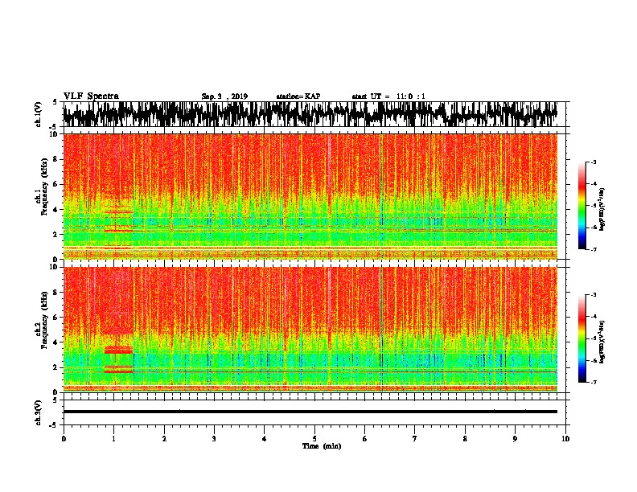Screen dimensions: 637x492
Task: Click the "VLF Spectra" title text
Action: click(x=91, y=96)
